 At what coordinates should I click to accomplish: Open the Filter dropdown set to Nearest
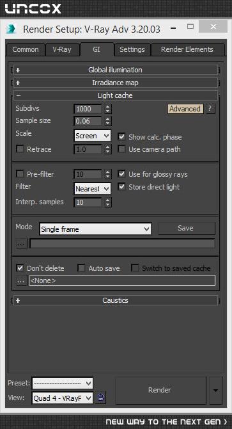tap(93, 189)
